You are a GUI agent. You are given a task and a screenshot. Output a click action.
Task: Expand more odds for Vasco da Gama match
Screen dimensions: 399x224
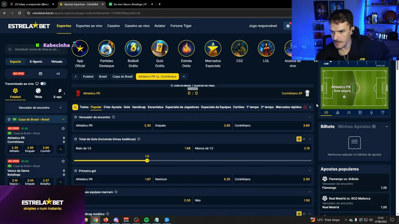tap(60, 182)
